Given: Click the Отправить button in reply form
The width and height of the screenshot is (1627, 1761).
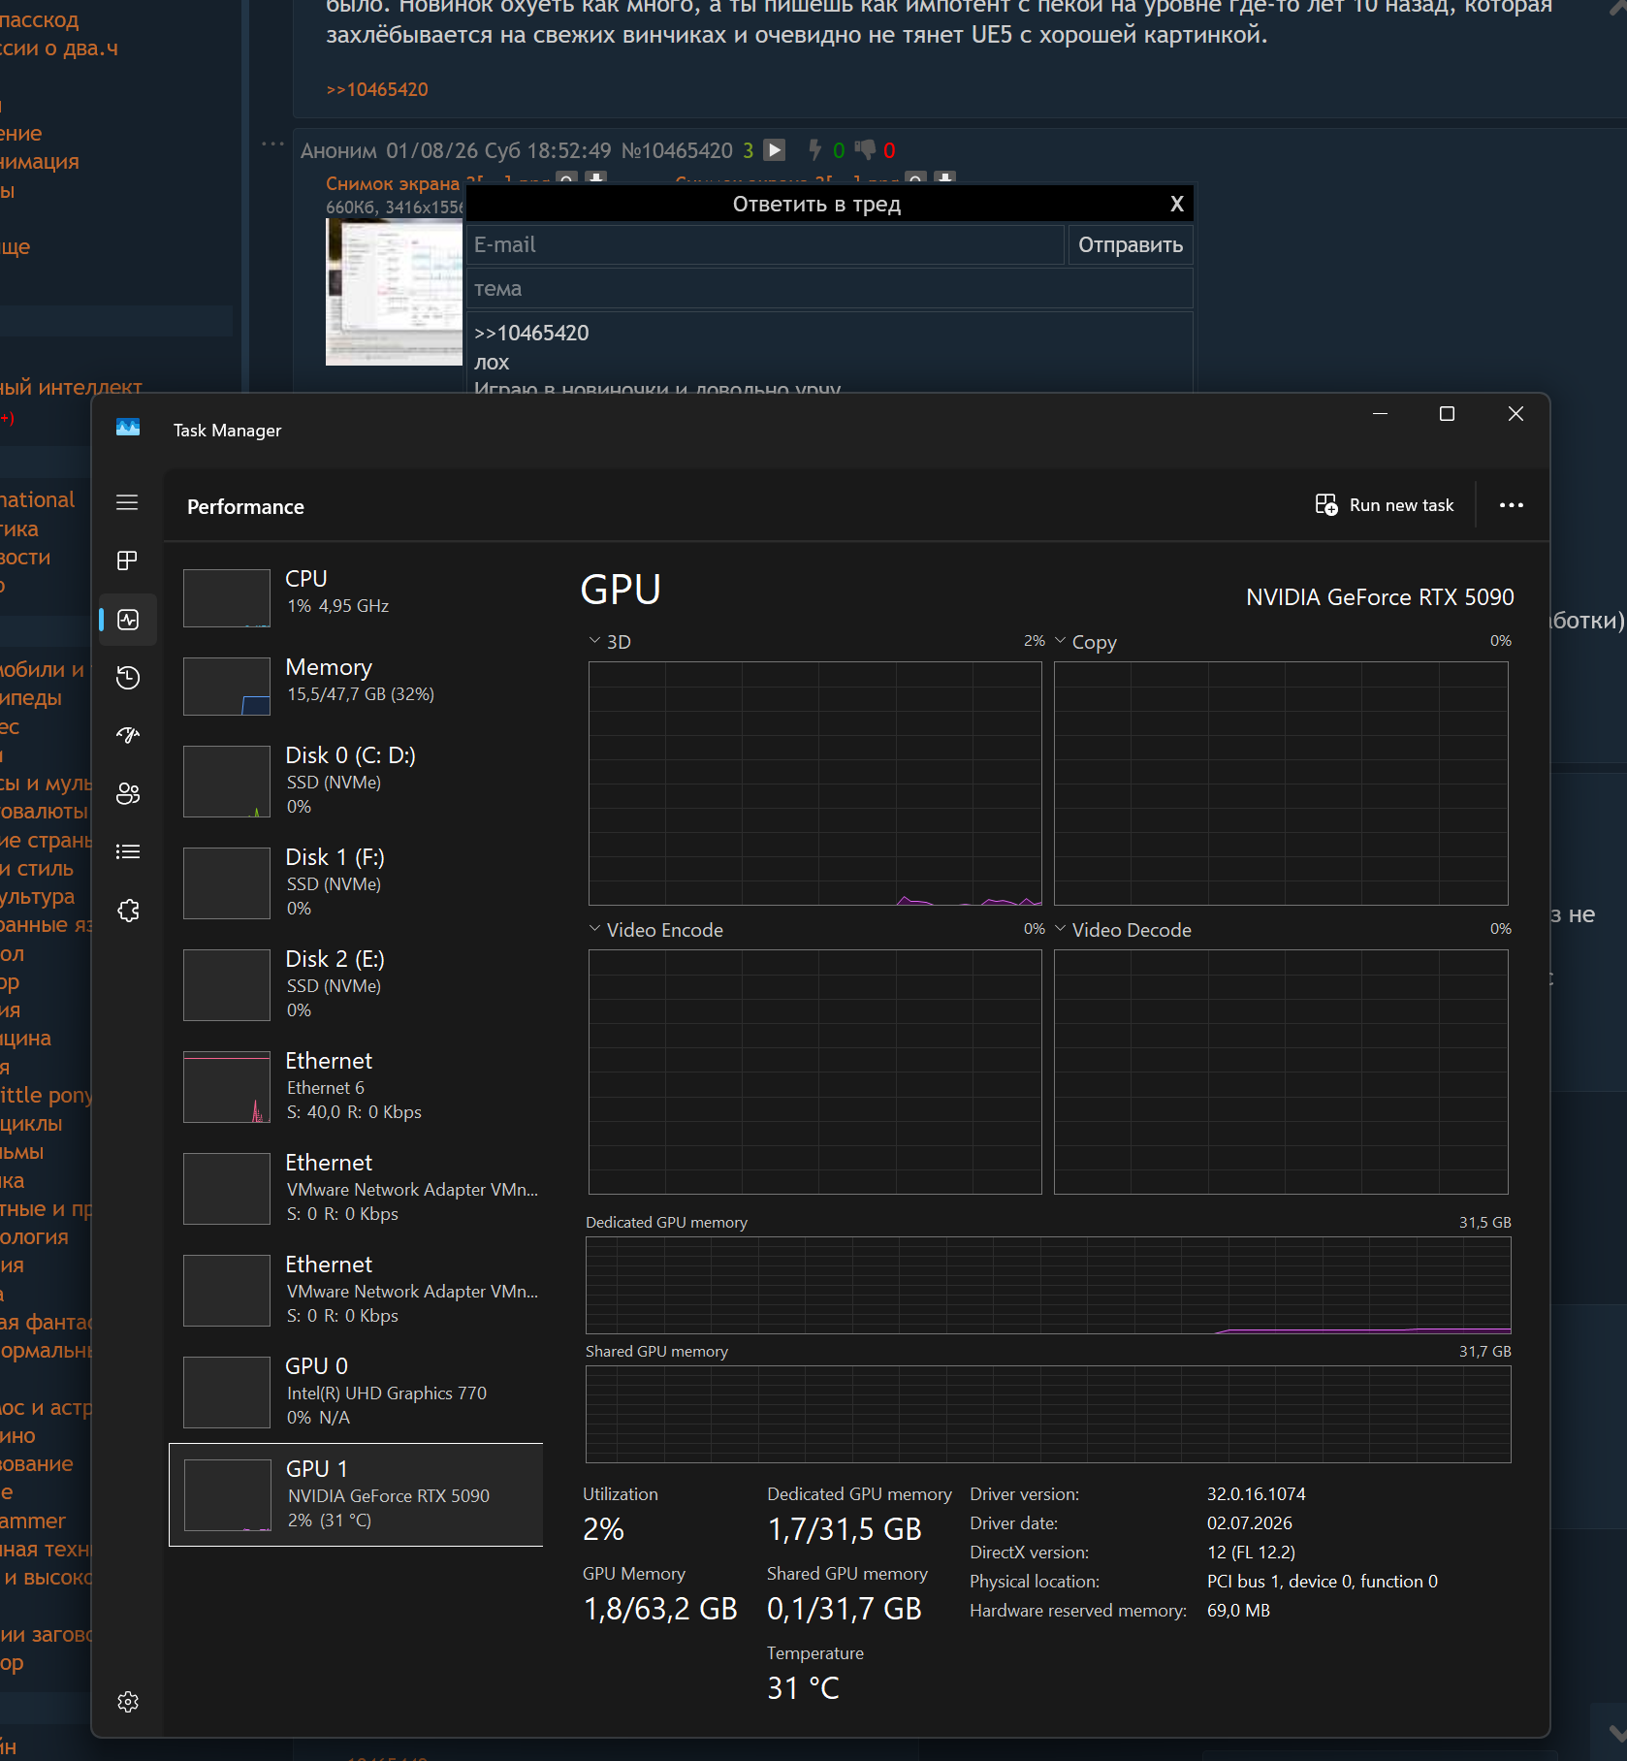Looking at the screenshot, I should pos(1131,244).
